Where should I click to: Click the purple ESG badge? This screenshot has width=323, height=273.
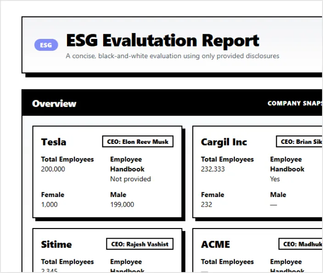pos(46,45)
